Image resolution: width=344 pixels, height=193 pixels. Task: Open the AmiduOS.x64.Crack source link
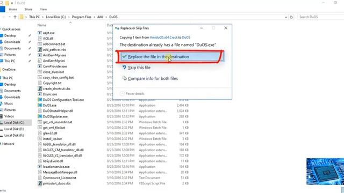click(163, 38)
